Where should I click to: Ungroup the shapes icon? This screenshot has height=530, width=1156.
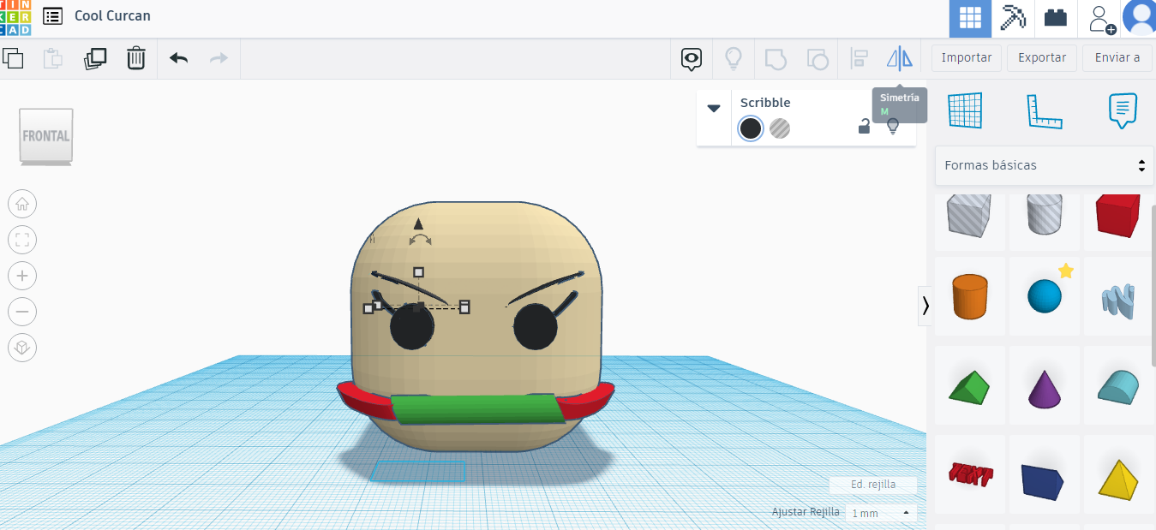coord(818,58)
